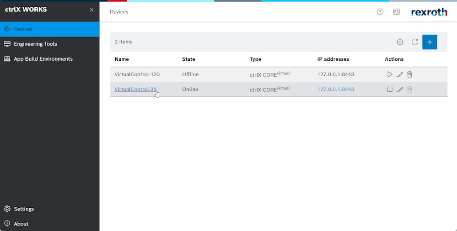Viewport: 457px width, 231px height.
Task: Open the Devices section in sidebar
Action: [49, 29]
